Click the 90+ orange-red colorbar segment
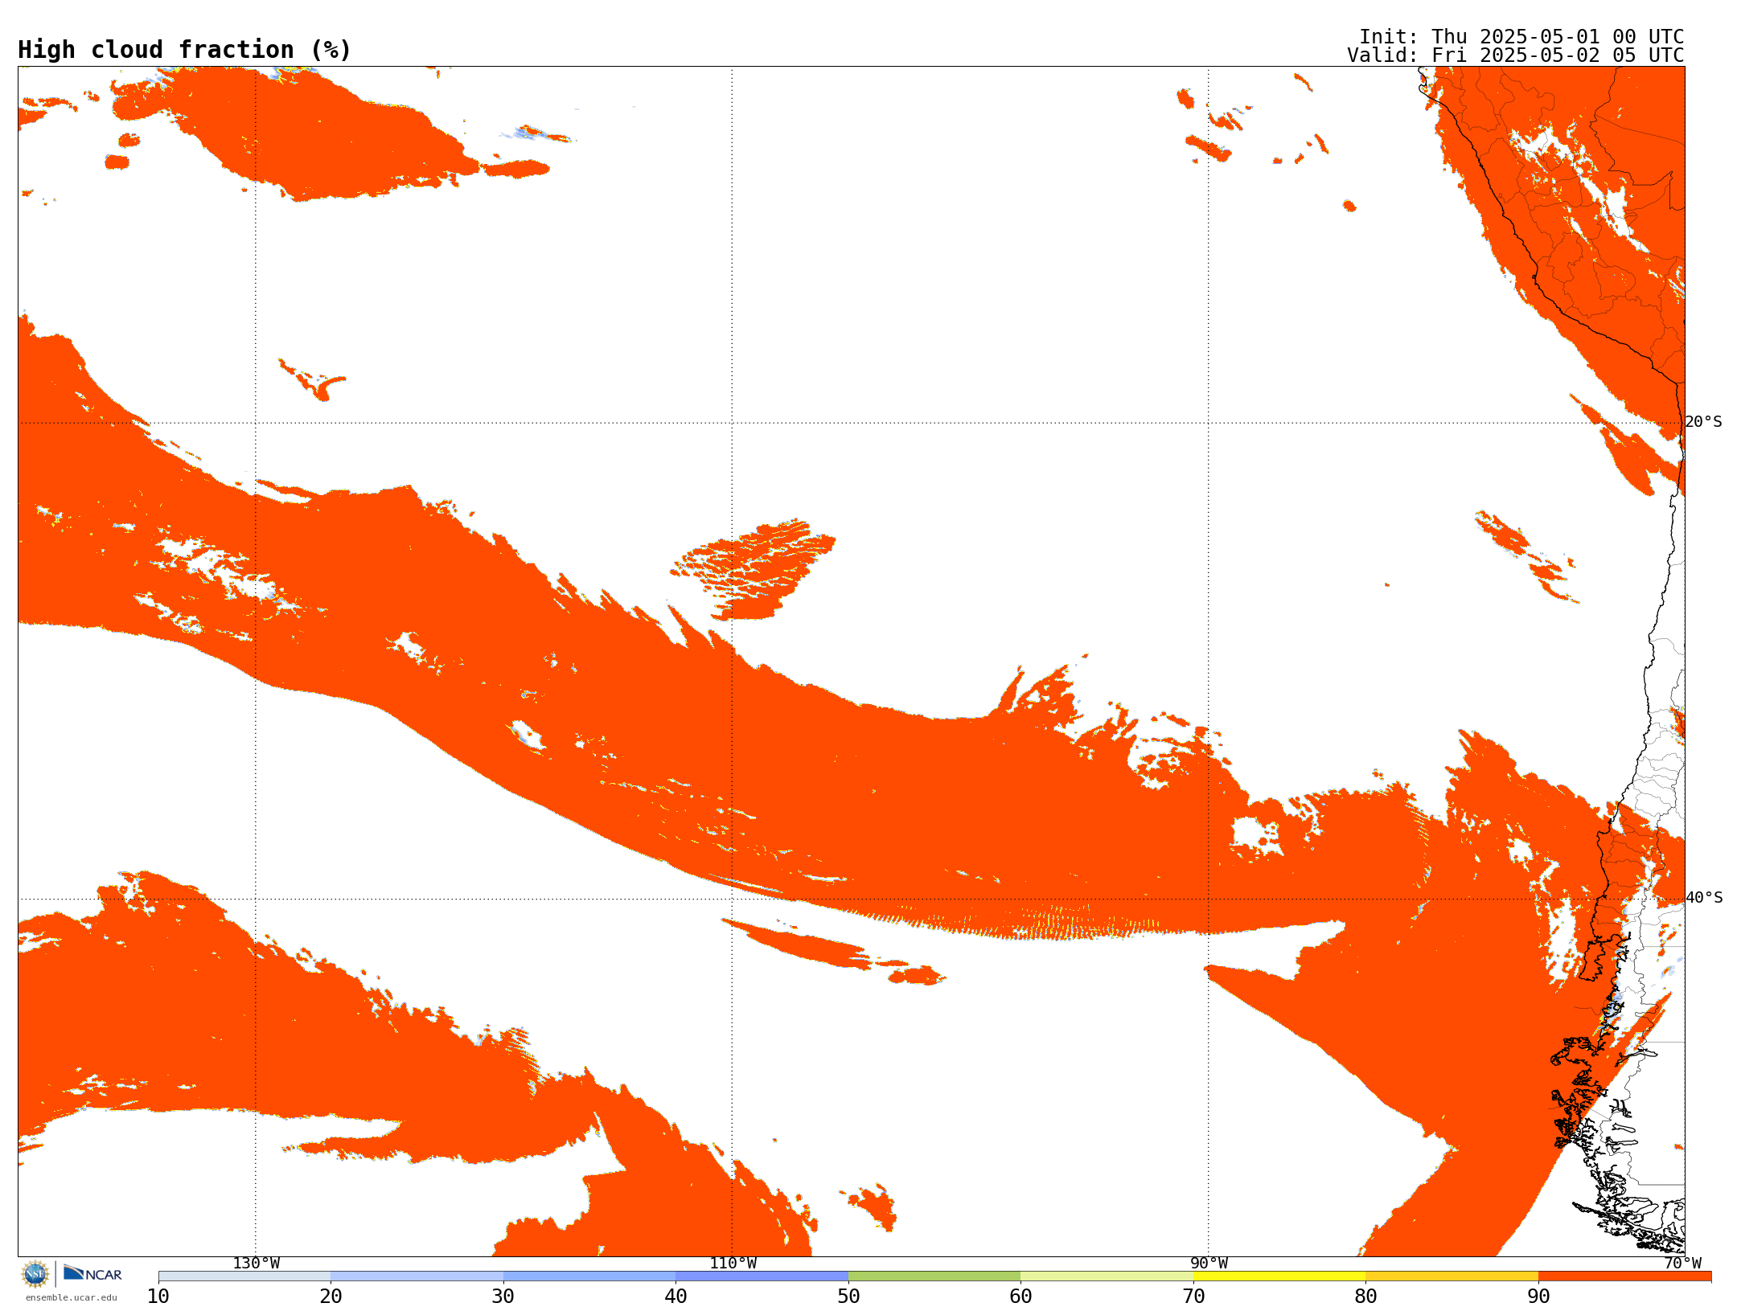 pos(1624,1276)
